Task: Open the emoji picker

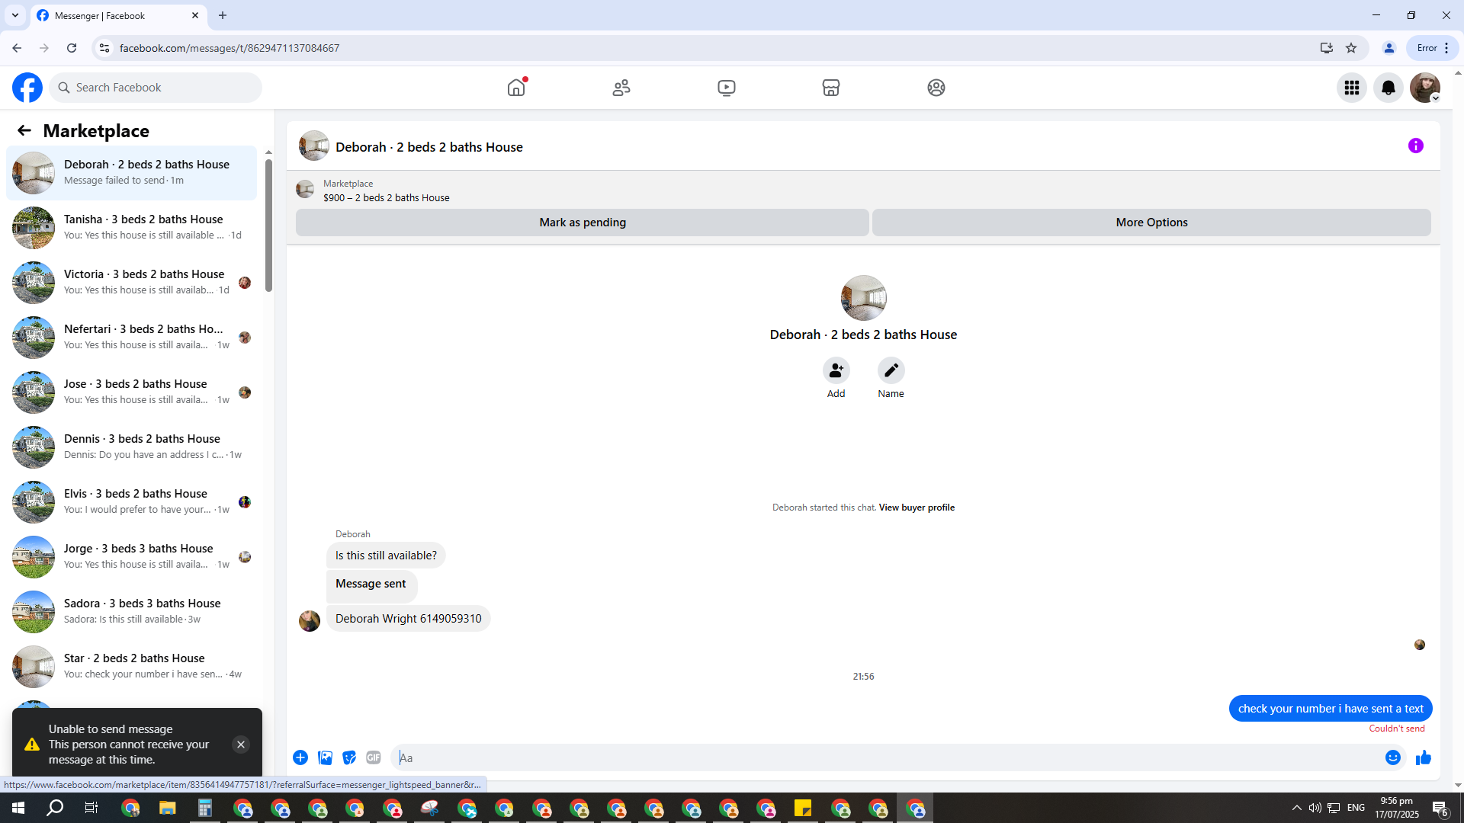Action: [1393, 757]
